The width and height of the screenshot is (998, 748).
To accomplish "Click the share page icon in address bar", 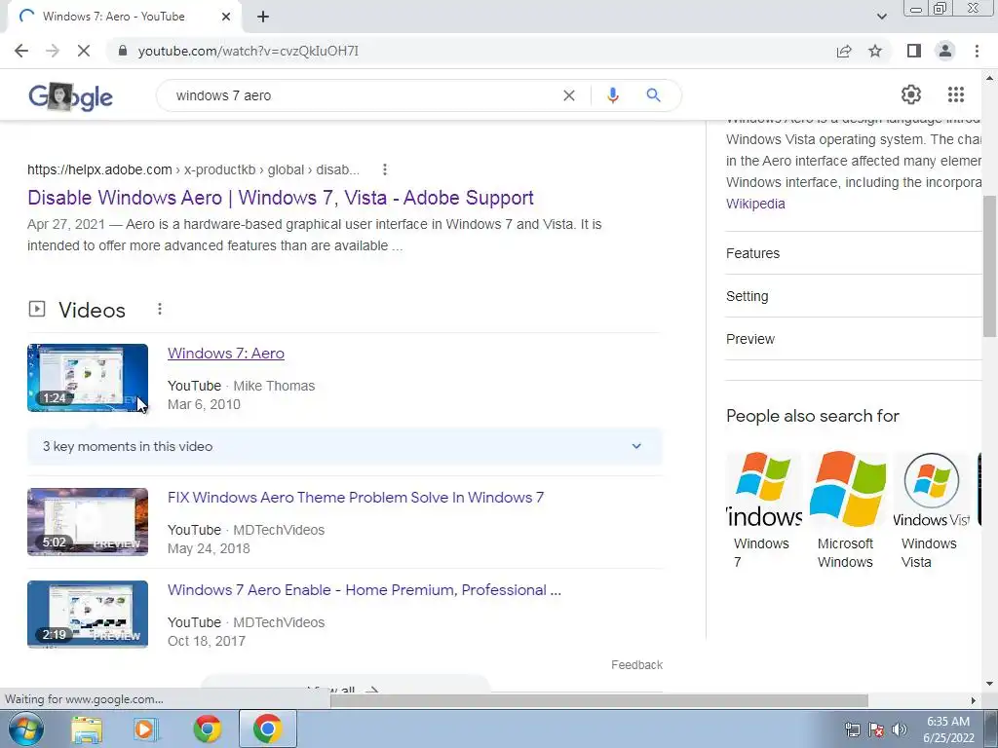I will click(844, 51).
